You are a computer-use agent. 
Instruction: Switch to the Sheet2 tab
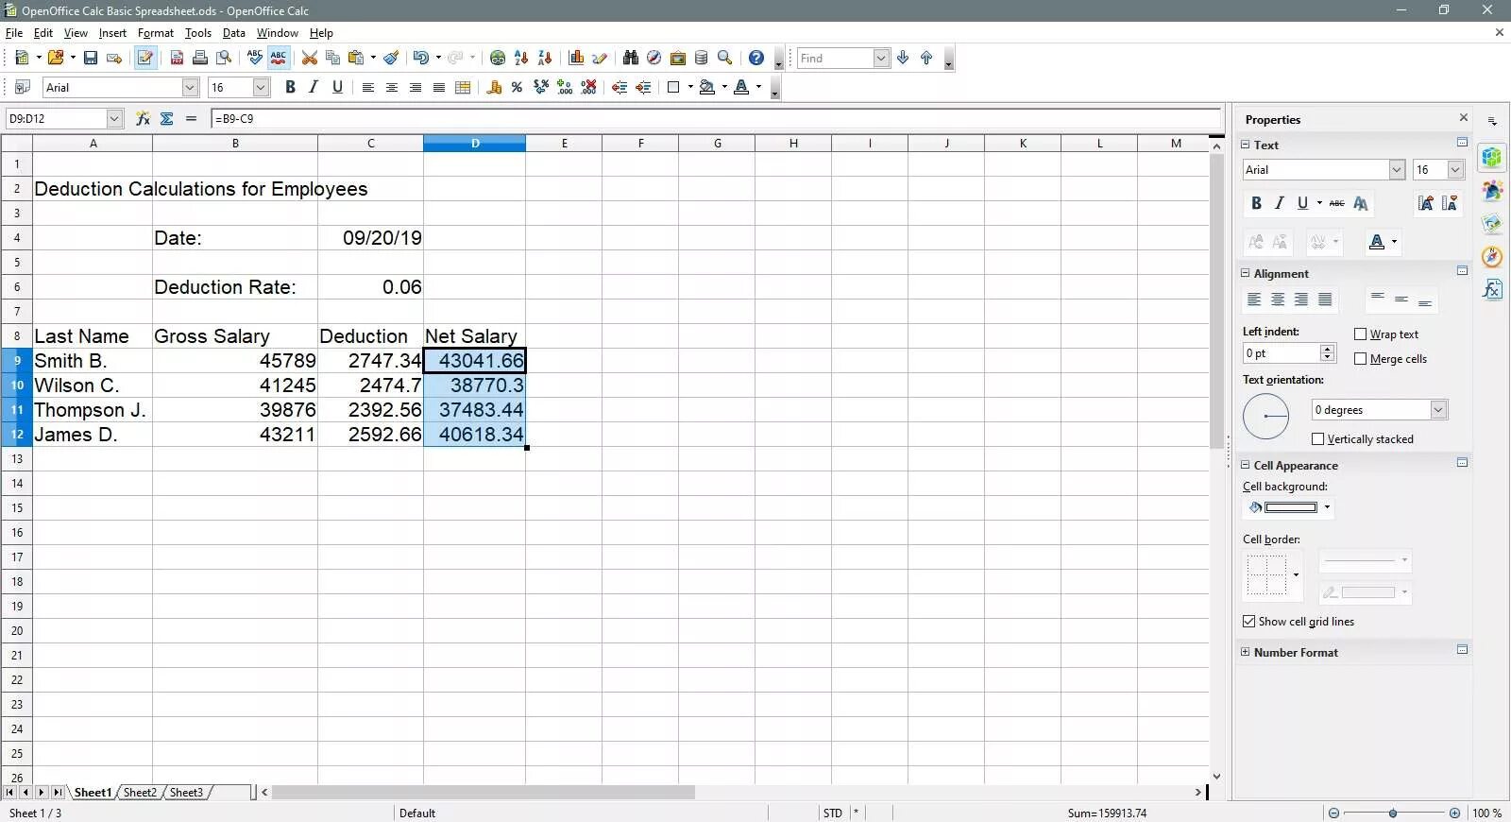coord(140,792)
